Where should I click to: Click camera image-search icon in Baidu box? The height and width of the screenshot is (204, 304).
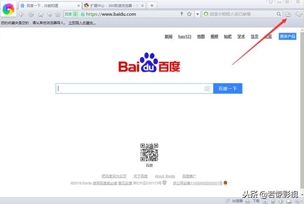207,89
